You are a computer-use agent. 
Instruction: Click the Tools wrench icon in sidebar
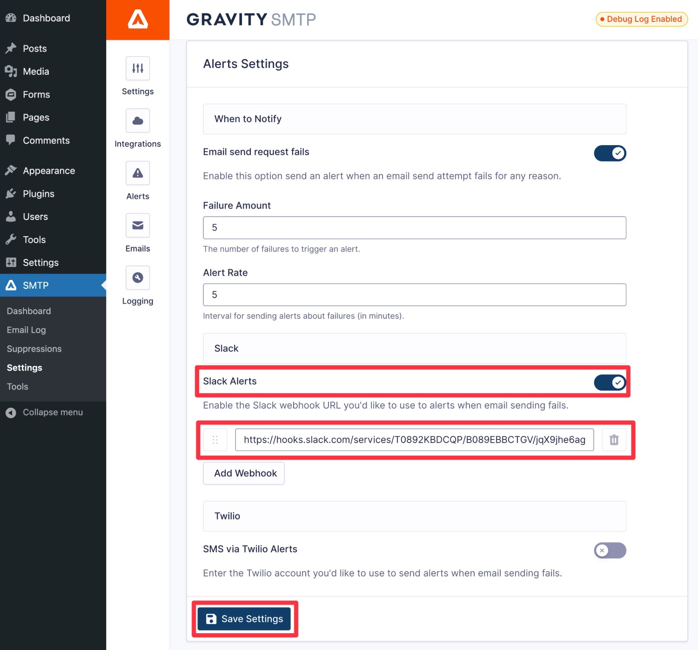click(x=11, y=239)
